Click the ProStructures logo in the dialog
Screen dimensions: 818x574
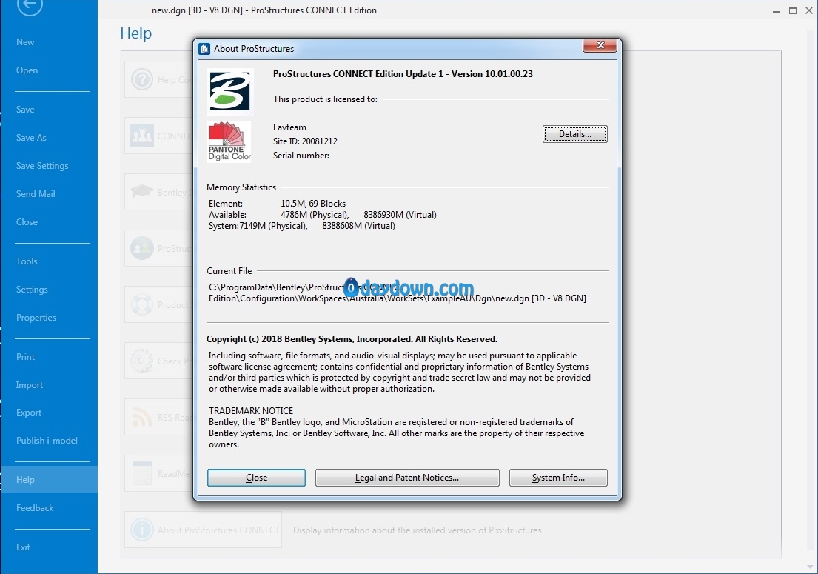click(x=229, y=91)
